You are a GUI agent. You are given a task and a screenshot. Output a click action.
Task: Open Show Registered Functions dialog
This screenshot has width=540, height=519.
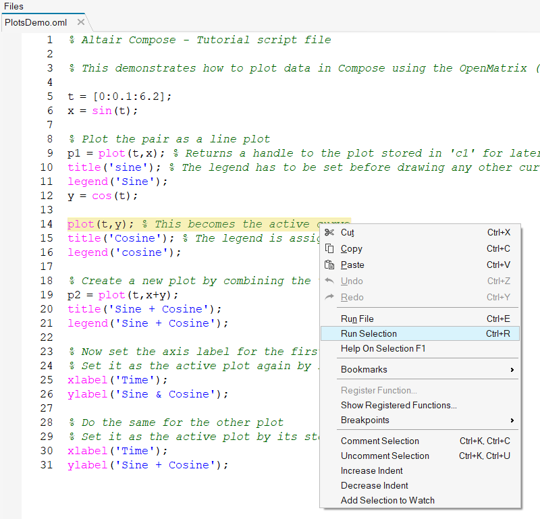(x=398, y=406)
